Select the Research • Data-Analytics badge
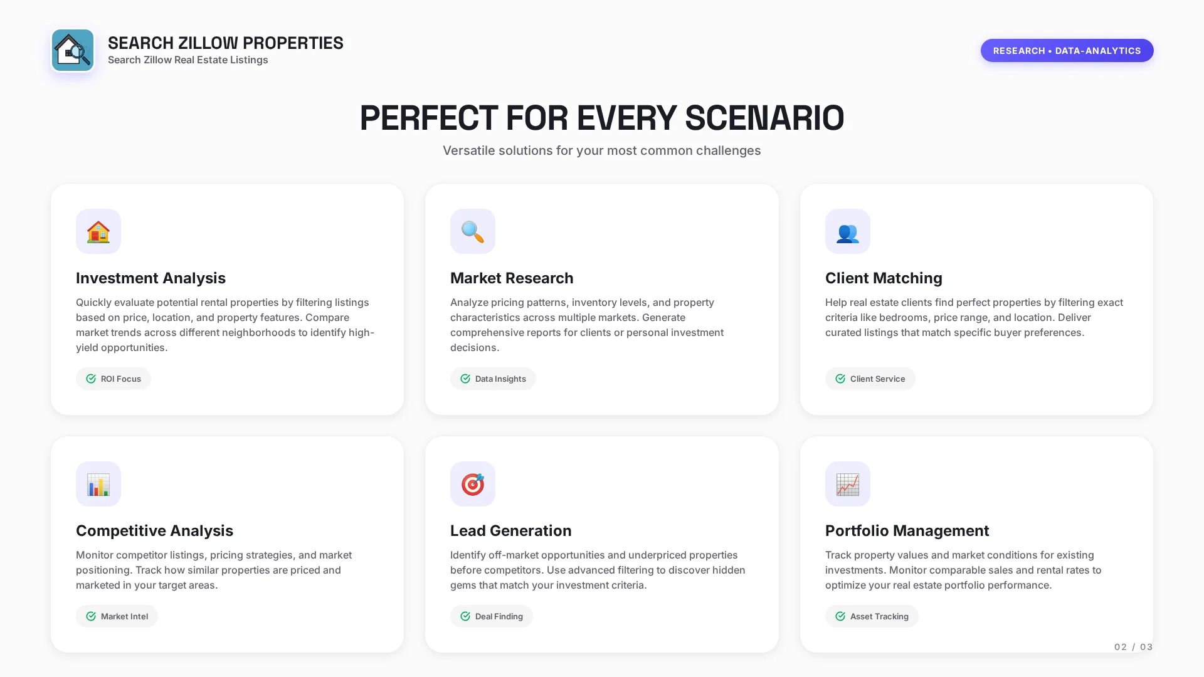The image size is (1204, 677). pyautogui.click(x=1067, y=51)
